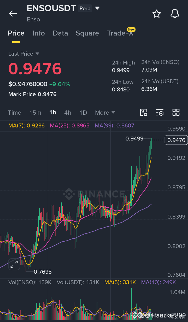The width and height of the screenshot is (188, 322).
Task: Select the 1D chart interval
Action: (x=83, y=113)
